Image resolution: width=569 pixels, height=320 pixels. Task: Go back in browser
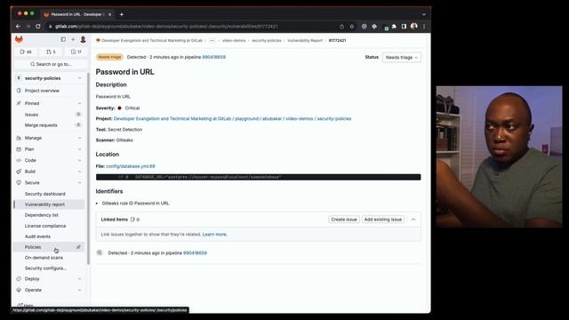(x=18, y=26)
